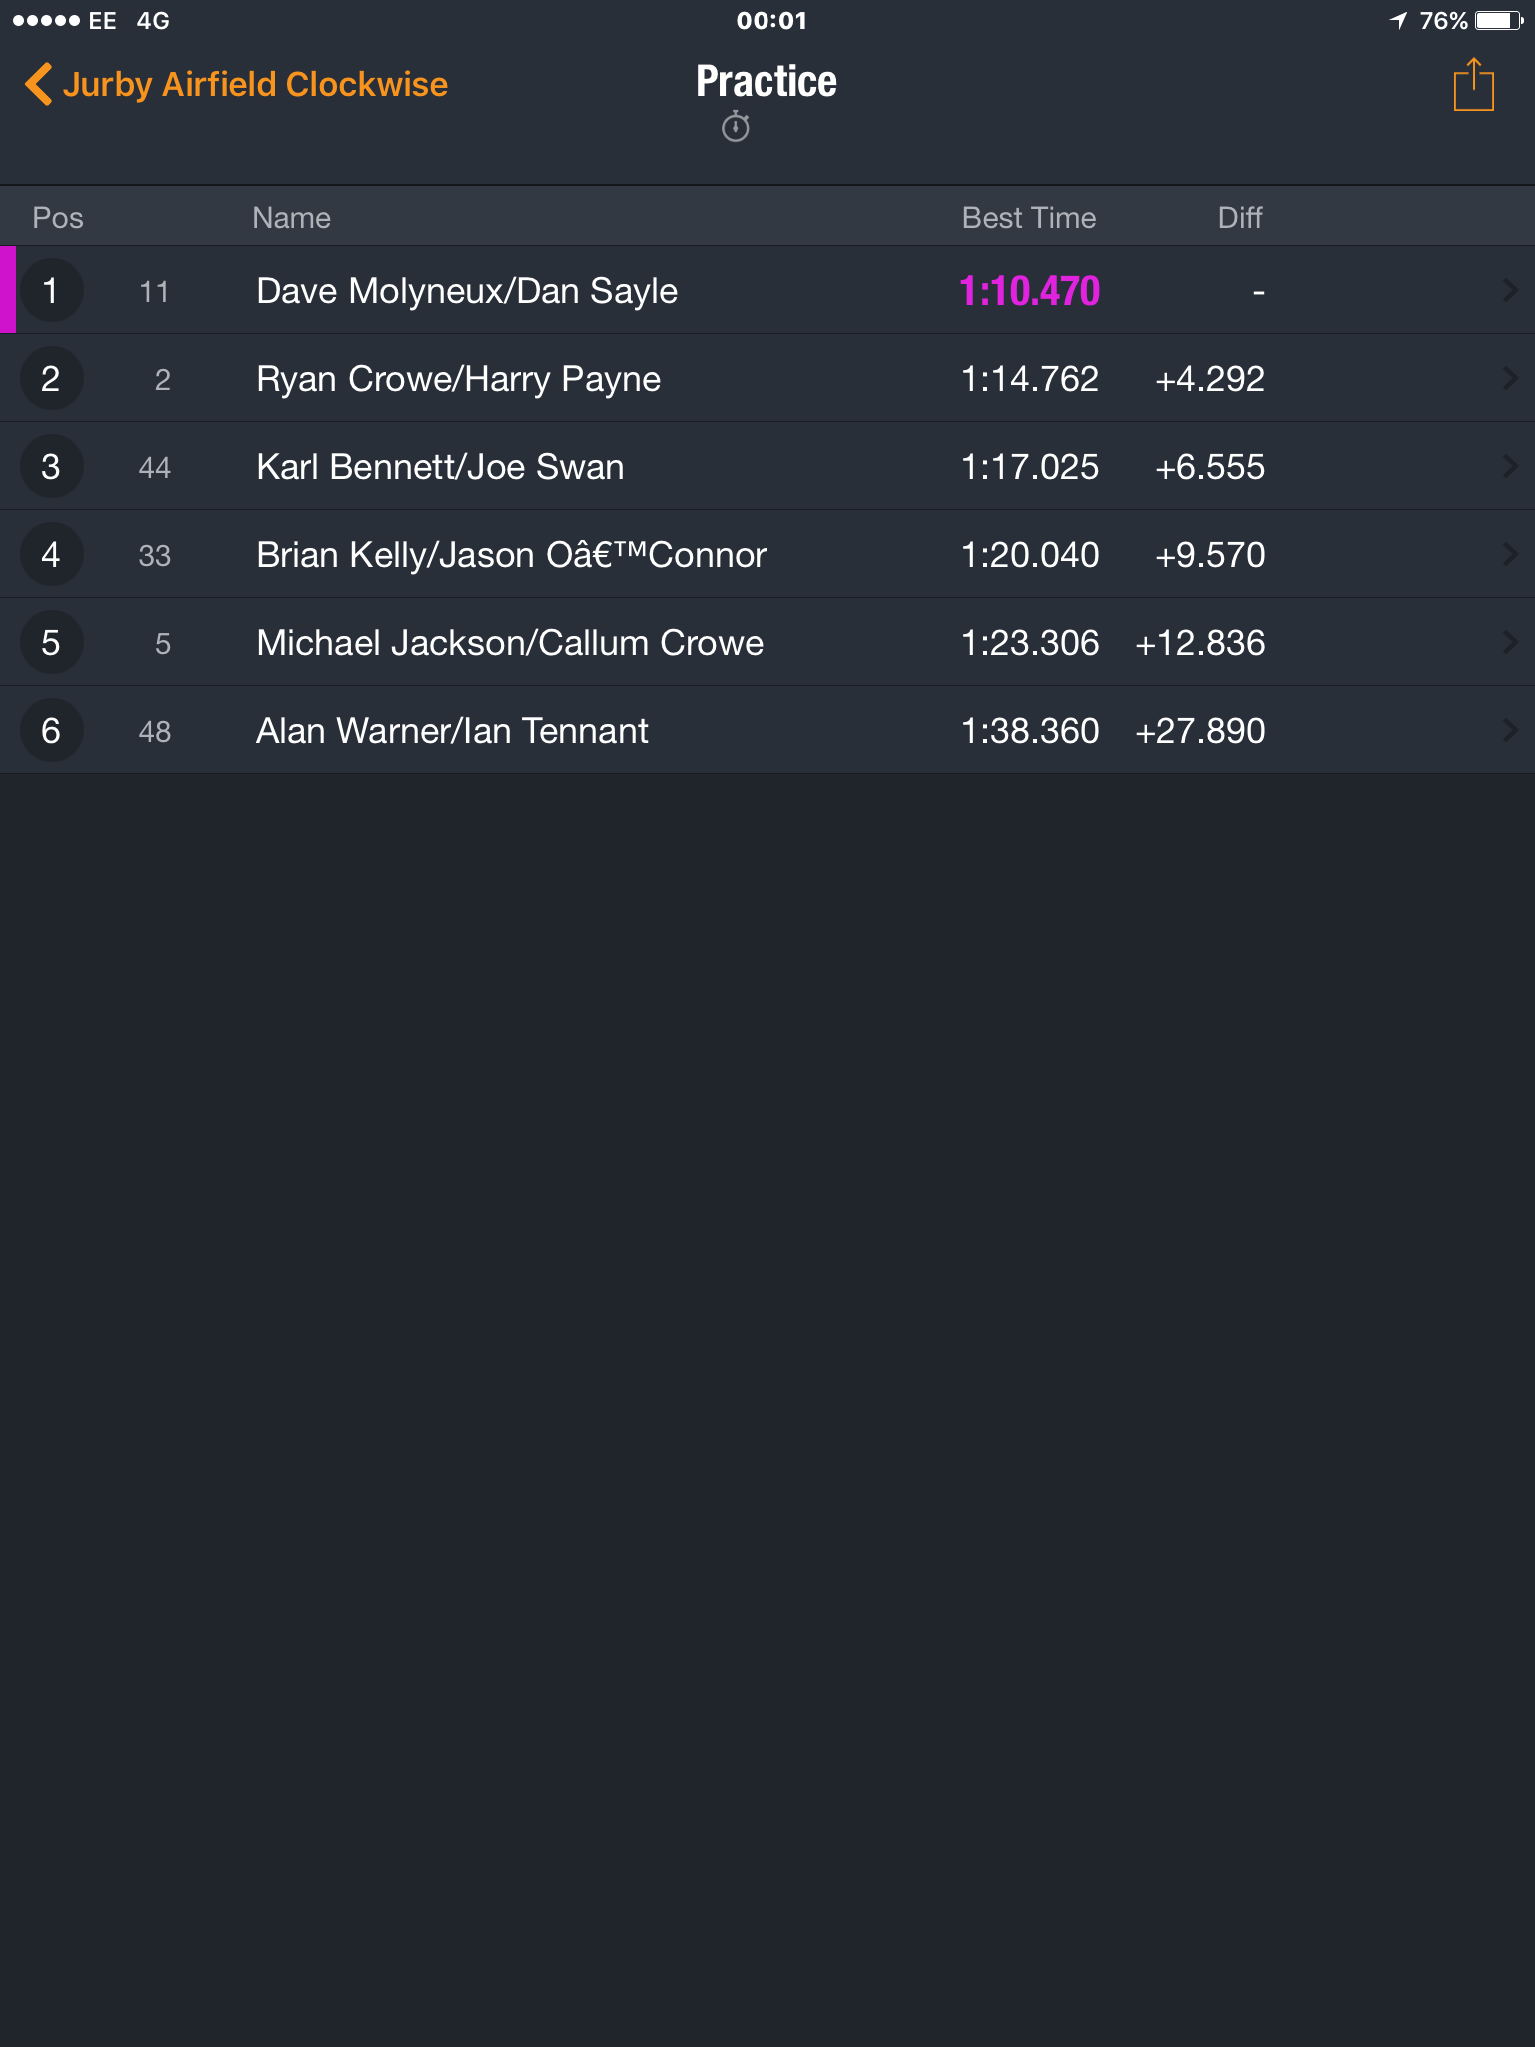Tap the orange back chevron icon

click(x=38, y=84)
